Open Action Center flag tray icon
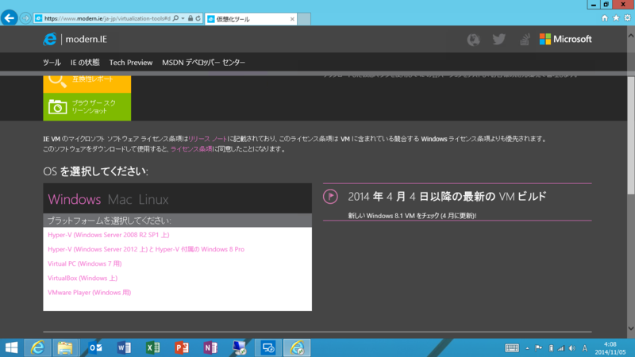Image resolution: width=635 pixels, height=357 pixels. (539, 348)
